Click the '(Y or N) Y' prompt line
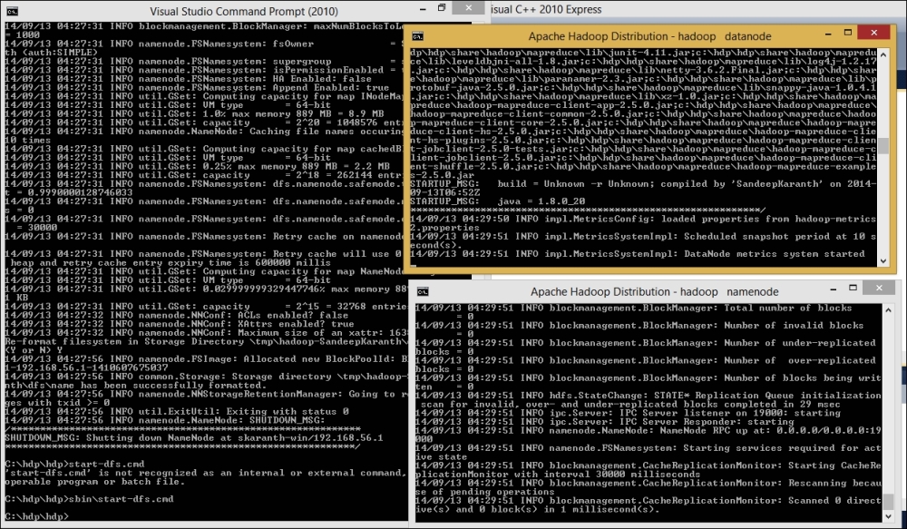907x529 pixels. 34,350
